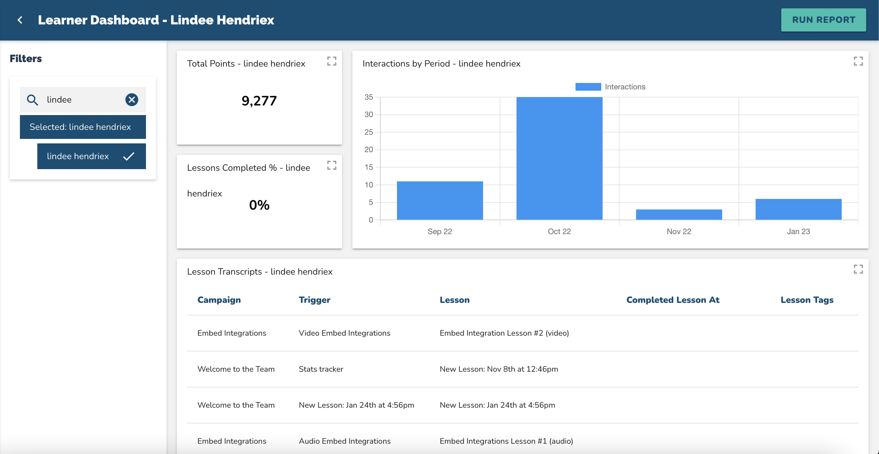Open Embed Integration Lesson #2 (video) row
The height and width of the screenshot is (454, 879).
point(504,333)
